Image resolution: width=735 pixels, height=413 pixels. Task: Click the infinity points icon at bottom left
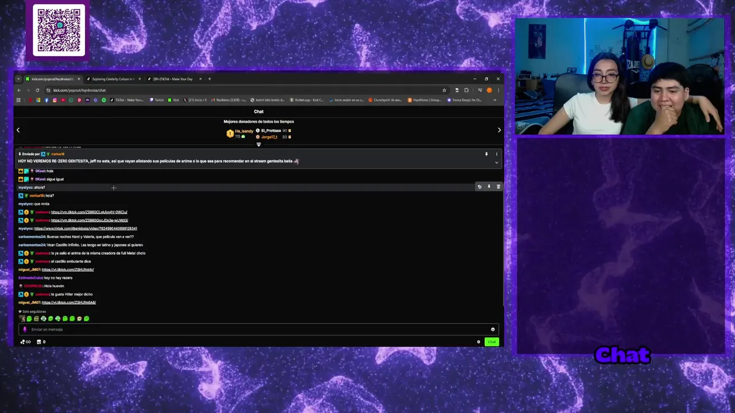(25, 342)
